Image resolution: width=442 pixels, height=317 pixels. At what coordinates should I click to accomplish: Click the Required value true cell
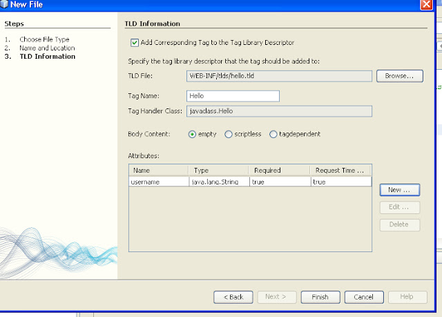click(x=280, y=182)
